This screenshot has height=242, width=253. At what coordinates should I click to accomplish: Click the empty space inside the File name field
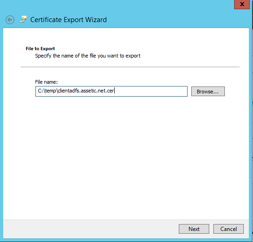[x=151, y=92]
